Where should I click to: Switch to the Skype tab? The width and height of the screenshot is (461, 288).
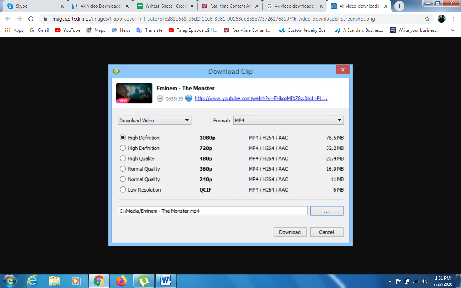[35, 6]
